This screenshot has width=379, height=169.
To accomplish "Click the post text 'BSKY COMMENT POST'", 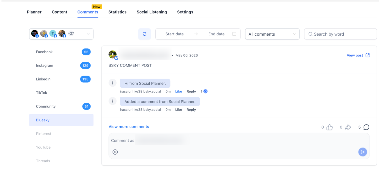I will click(x=130, y=65).
